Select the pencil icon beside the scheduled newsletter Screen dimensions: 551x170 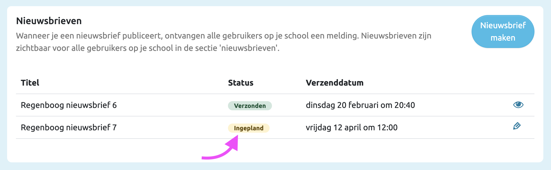pos(517,127)
